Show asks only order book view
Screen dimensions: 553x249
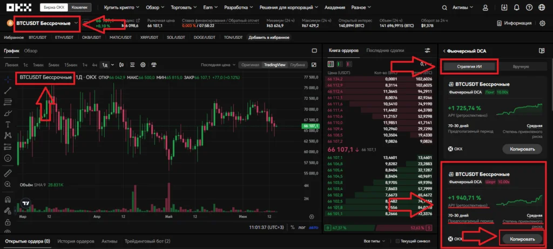tap(349, 64)
